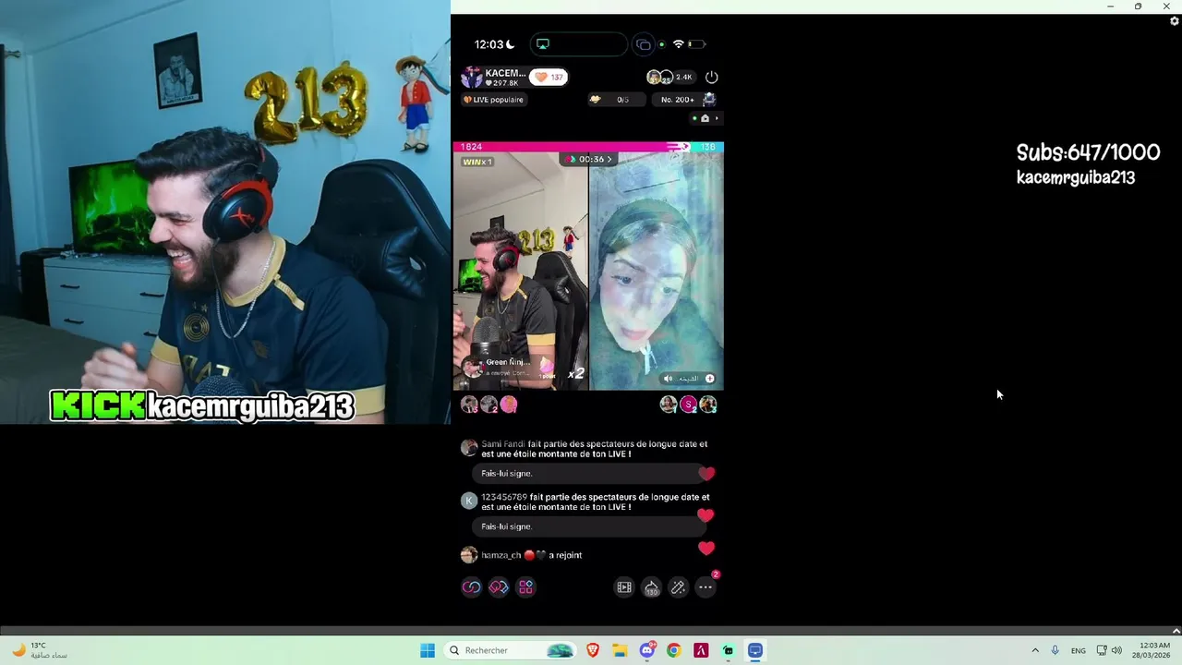This screenshot has height=665, width=1182.
Task: Open hamza_ch profile in chat
Action: click(501, 555)
